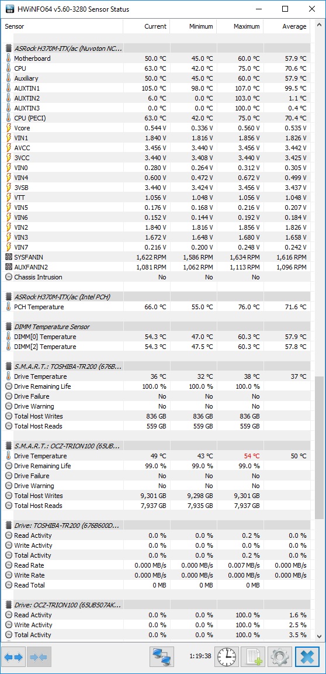The height and width of the screenshot is (674, 326).
Task: Start logging with the sheet plus icon
Action: [254, 657]
